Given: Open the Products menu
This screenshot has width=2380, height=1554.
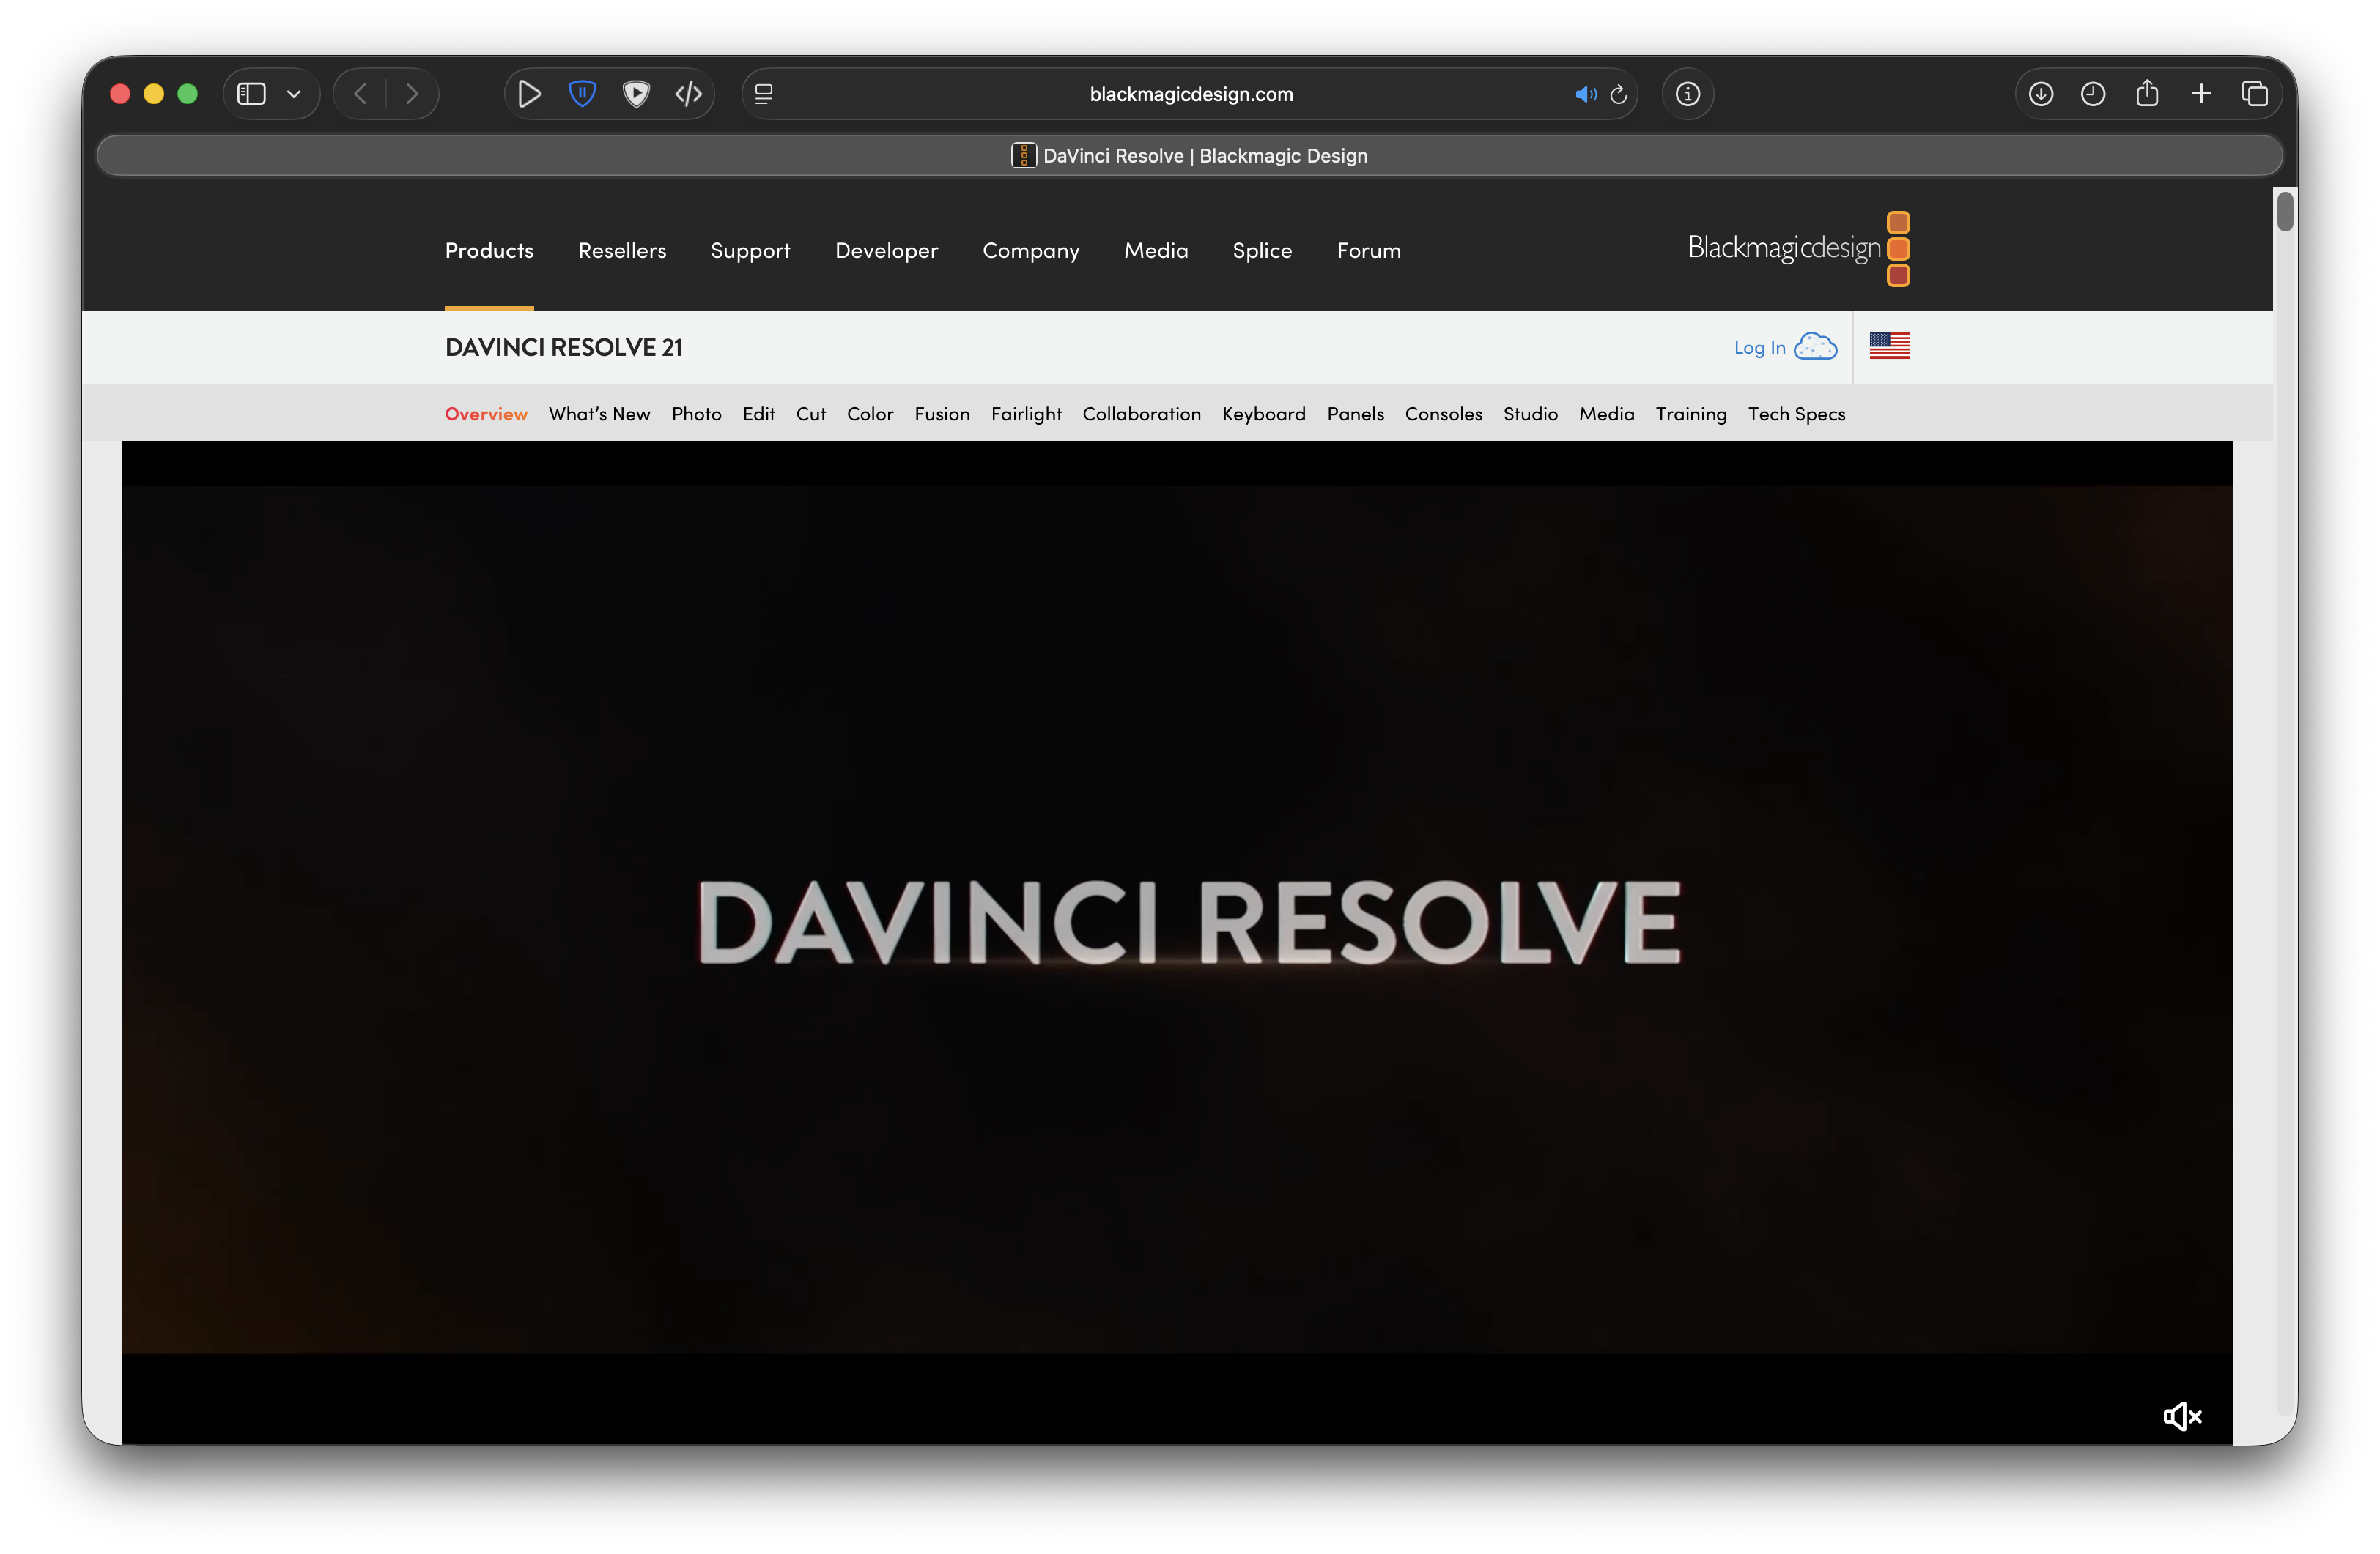Looking at the screenshot, I should [x=489, y=251].
